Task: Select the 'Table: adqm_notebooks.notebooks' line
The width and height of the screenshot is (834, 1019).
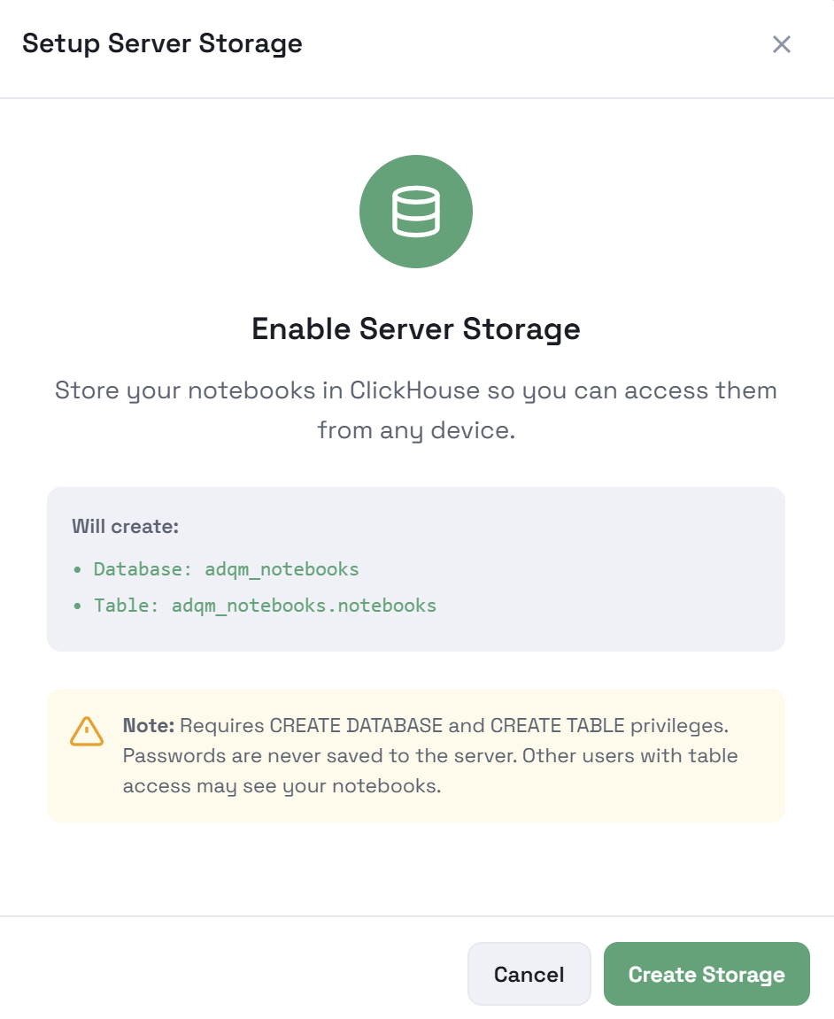Action: pyautogui.click(x=266, y=606)
